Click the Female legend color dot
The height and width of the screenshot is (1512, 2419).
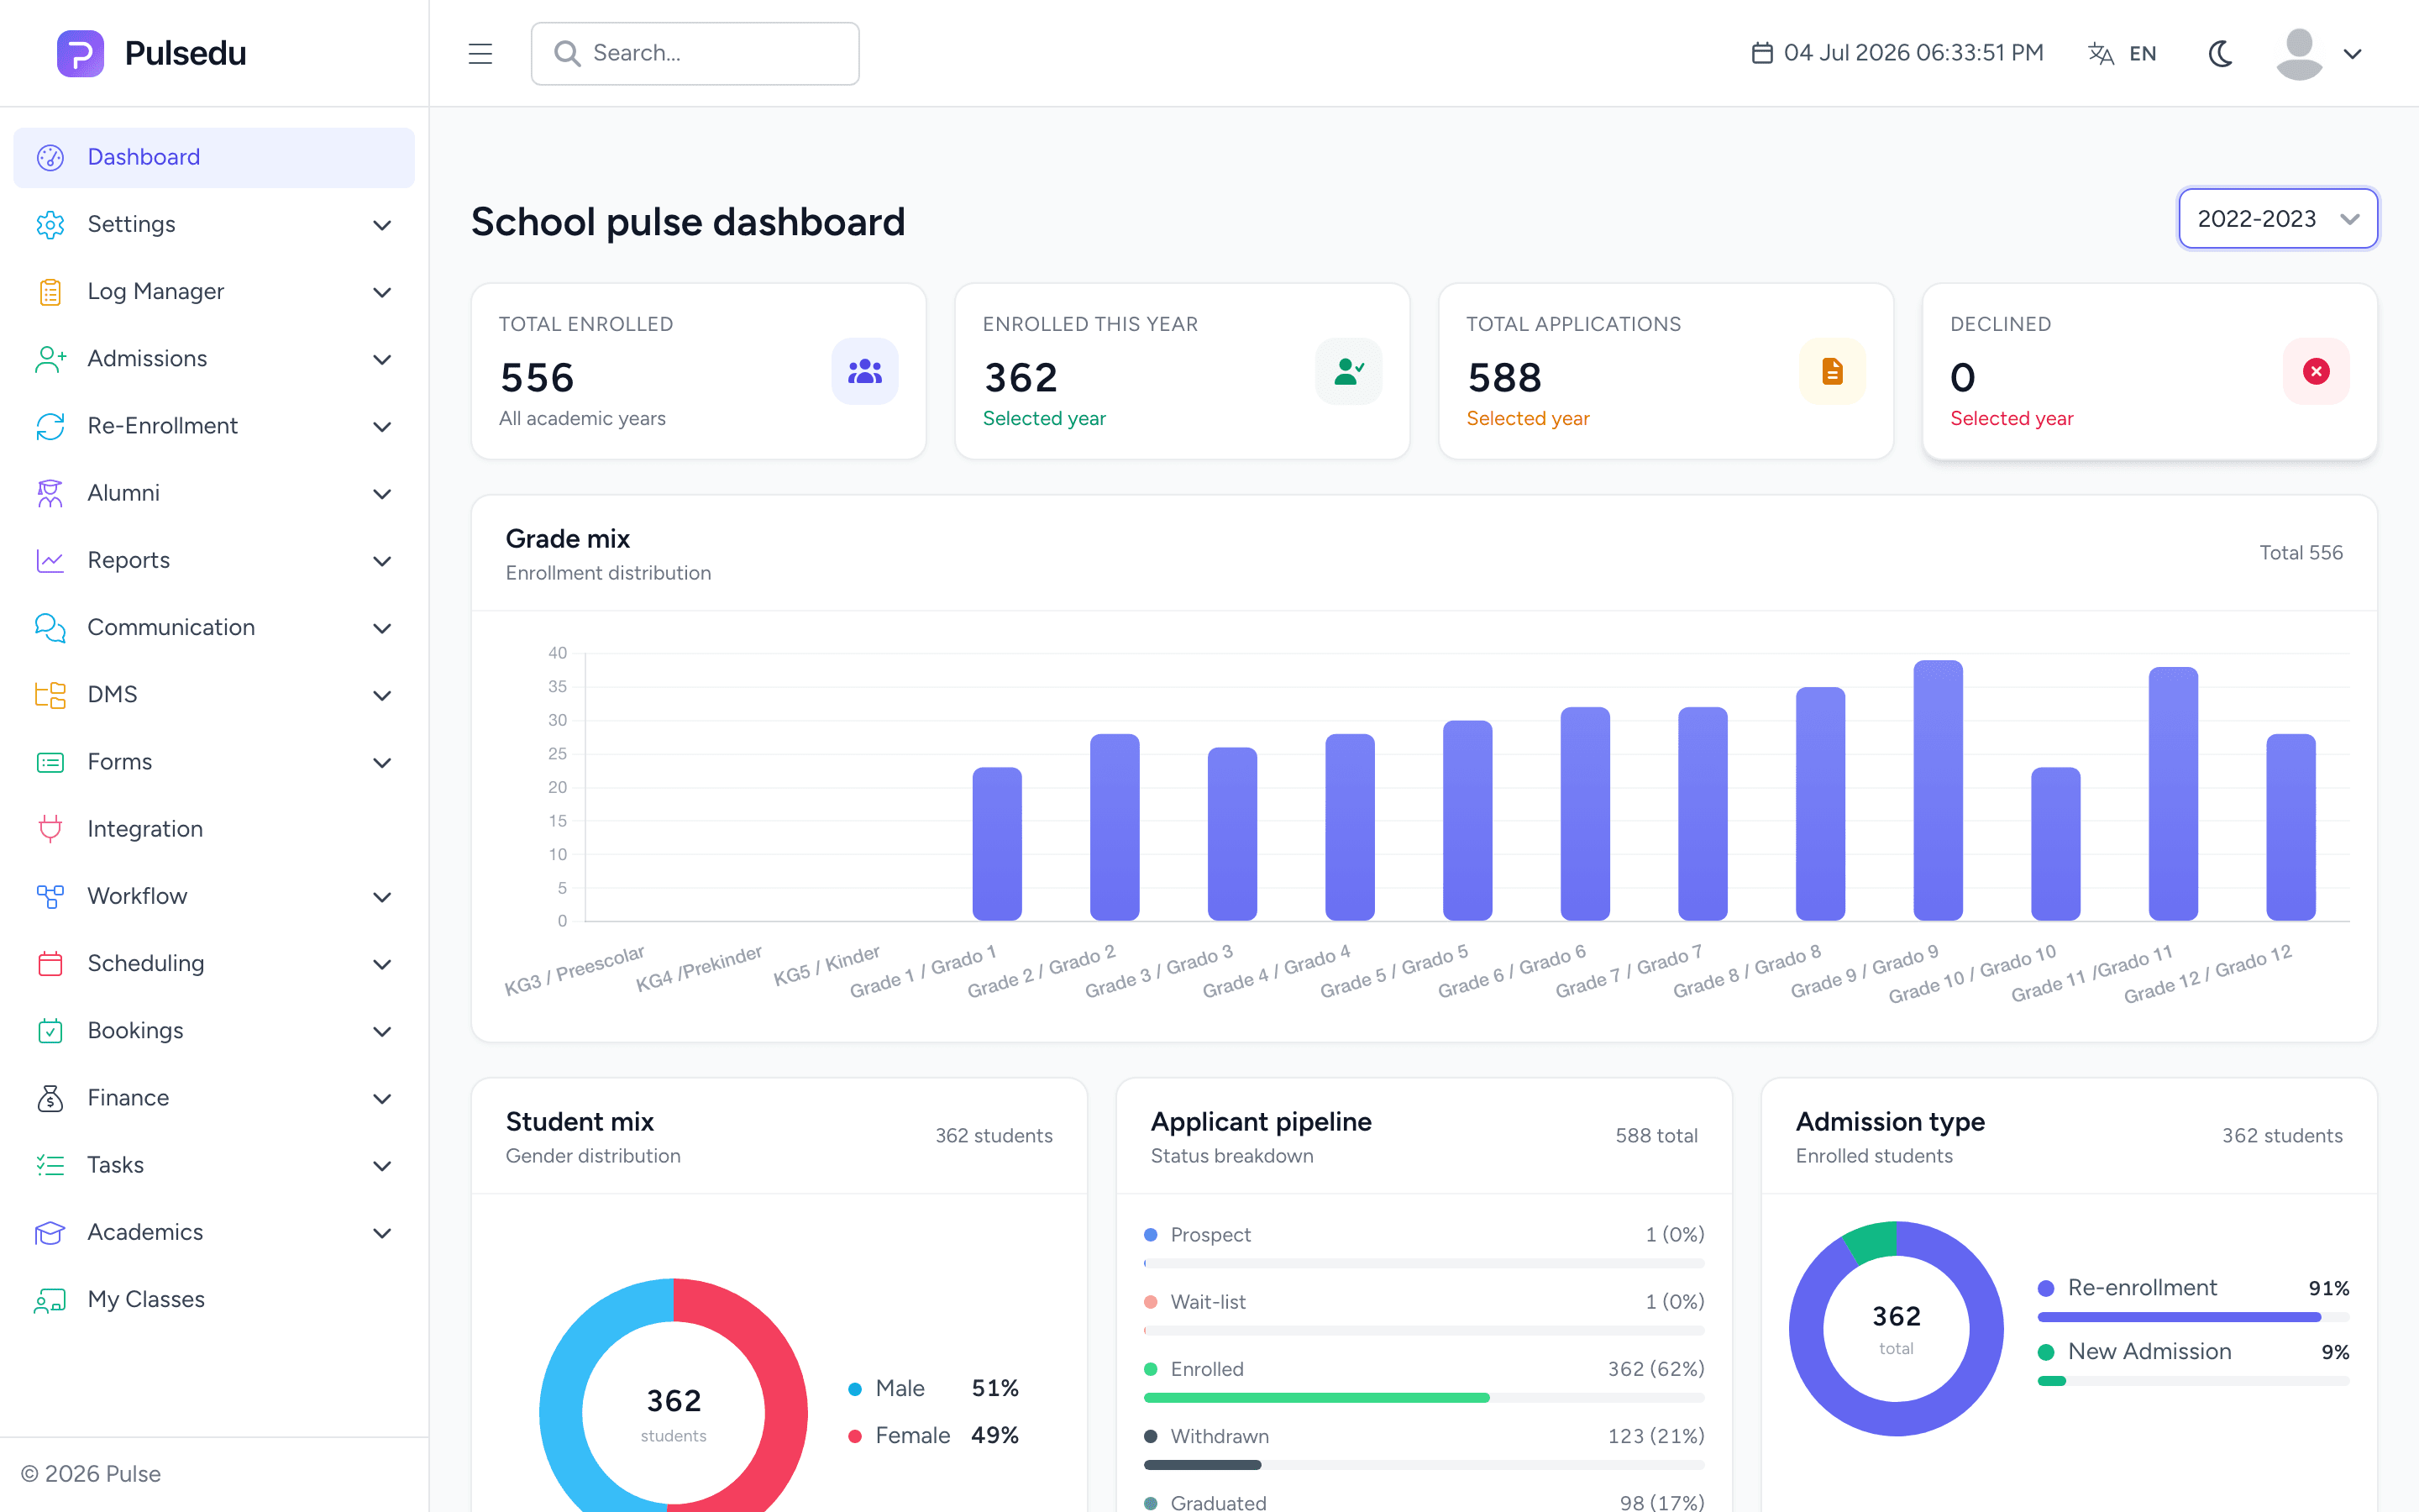(855, 1436)
